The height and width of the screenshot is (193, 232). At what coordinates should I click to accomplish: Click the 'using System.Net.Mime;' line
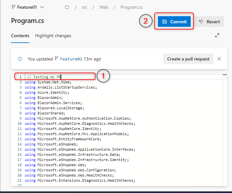pyautogui.click(x=48, y=82)
